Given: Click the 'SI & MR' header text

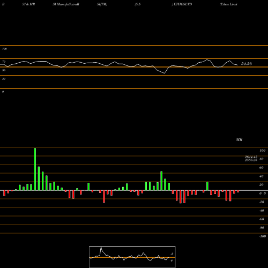Looking at the screenshot, I should coord(28,4).
